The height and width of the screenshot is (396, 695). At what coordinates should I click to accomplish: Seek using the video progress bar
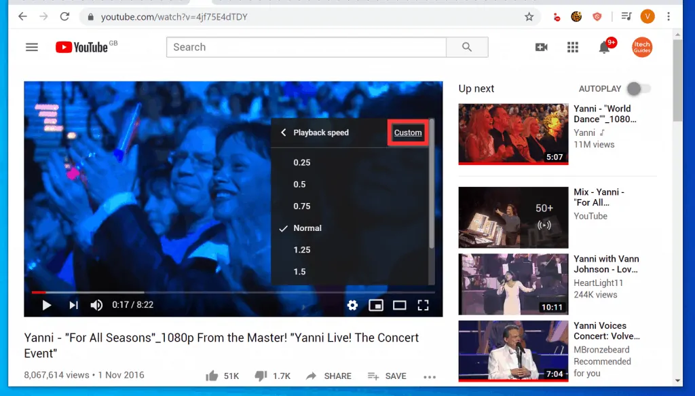233,292
